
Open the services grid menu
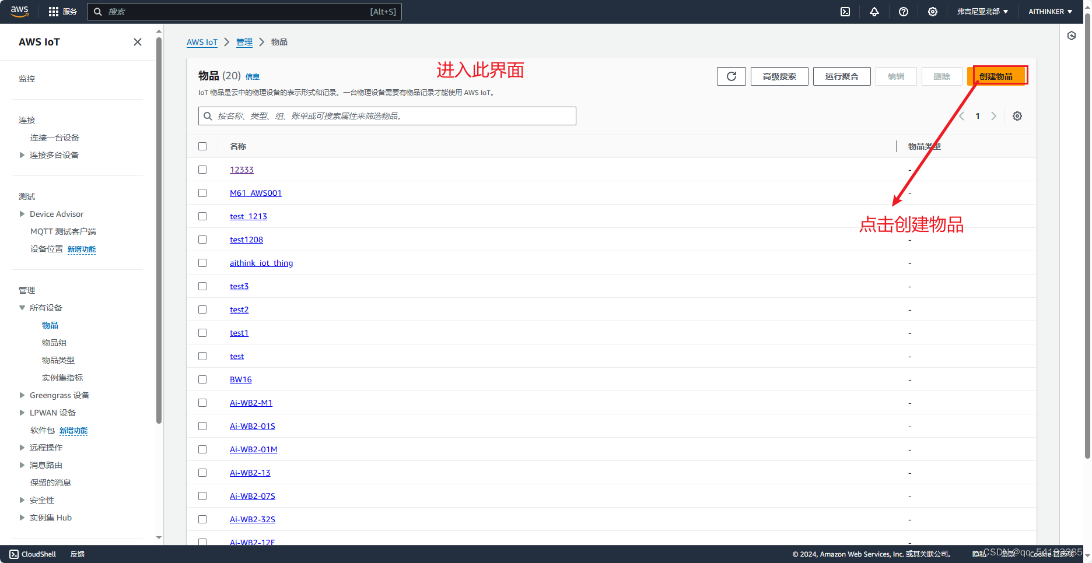pyautogui.click(x=54, y=12)
